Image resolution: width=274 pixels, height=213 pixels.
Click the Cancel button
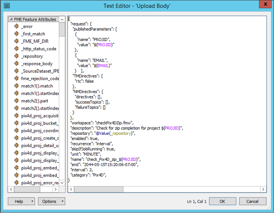[252, 201]
